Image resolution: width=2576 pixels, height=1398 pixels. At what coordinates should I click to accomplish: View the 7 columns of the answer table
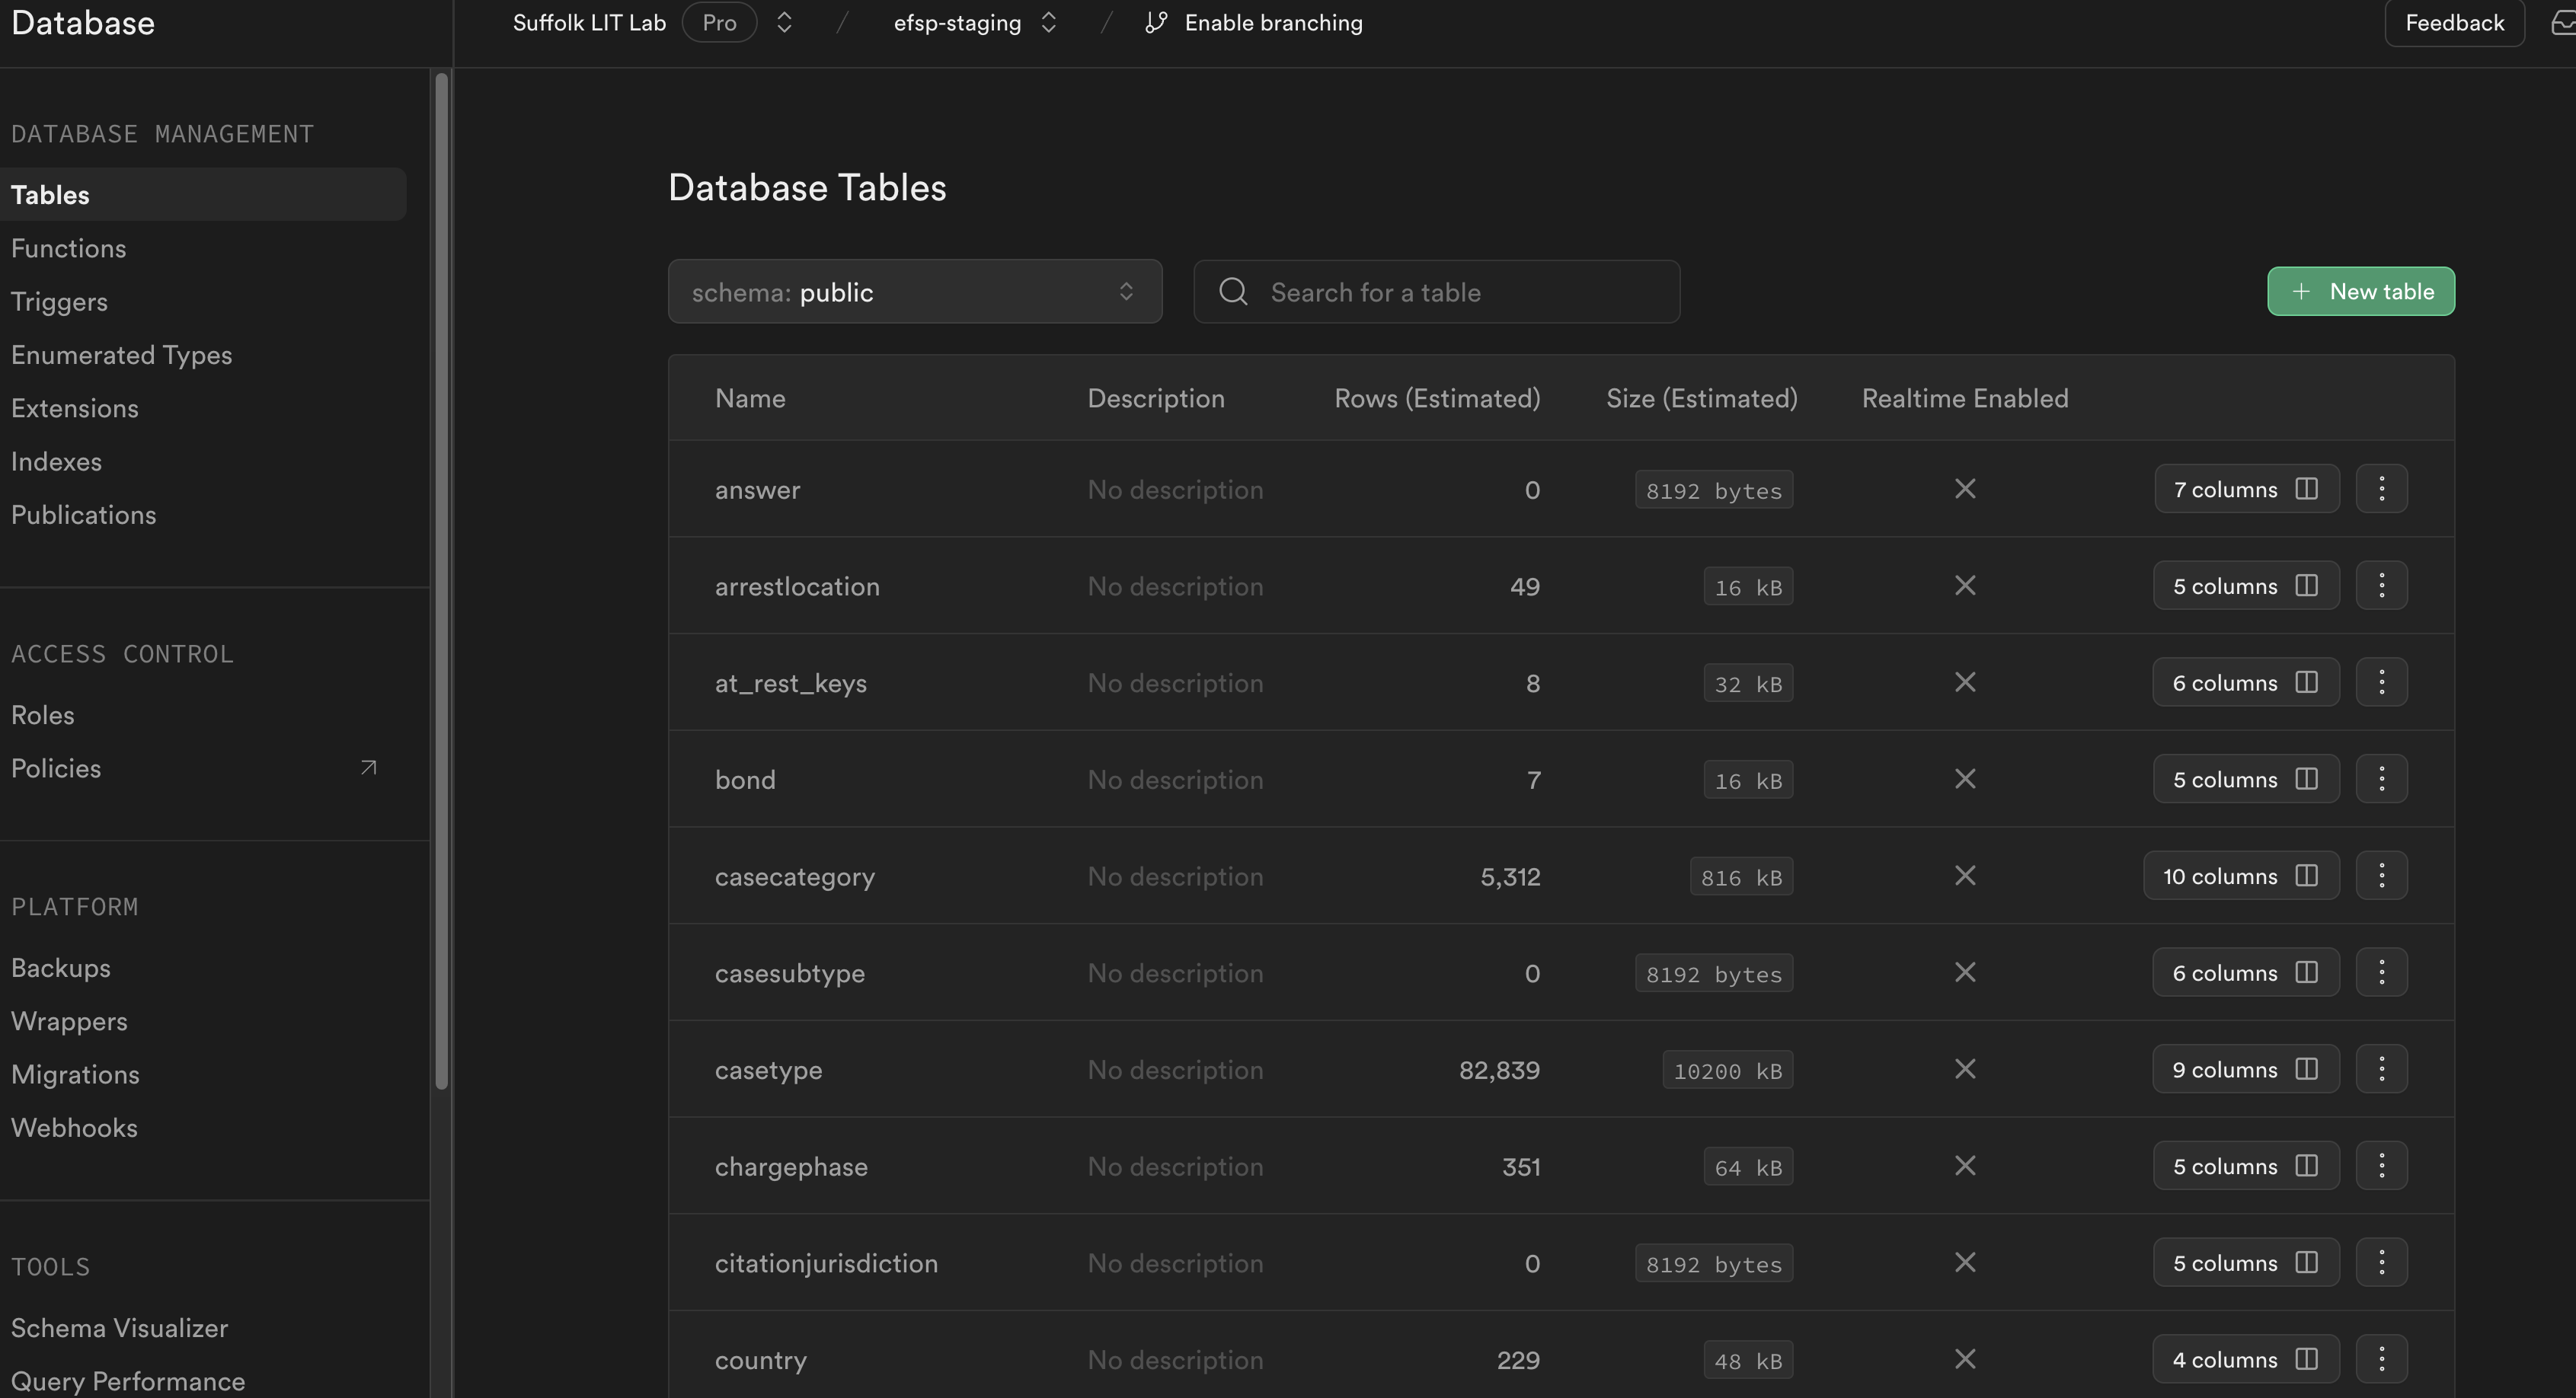2246,489
